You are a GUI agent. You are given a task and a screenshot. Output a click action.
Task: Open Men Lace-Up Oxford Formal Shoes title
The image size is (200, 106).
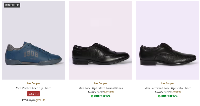coord(101,88)
